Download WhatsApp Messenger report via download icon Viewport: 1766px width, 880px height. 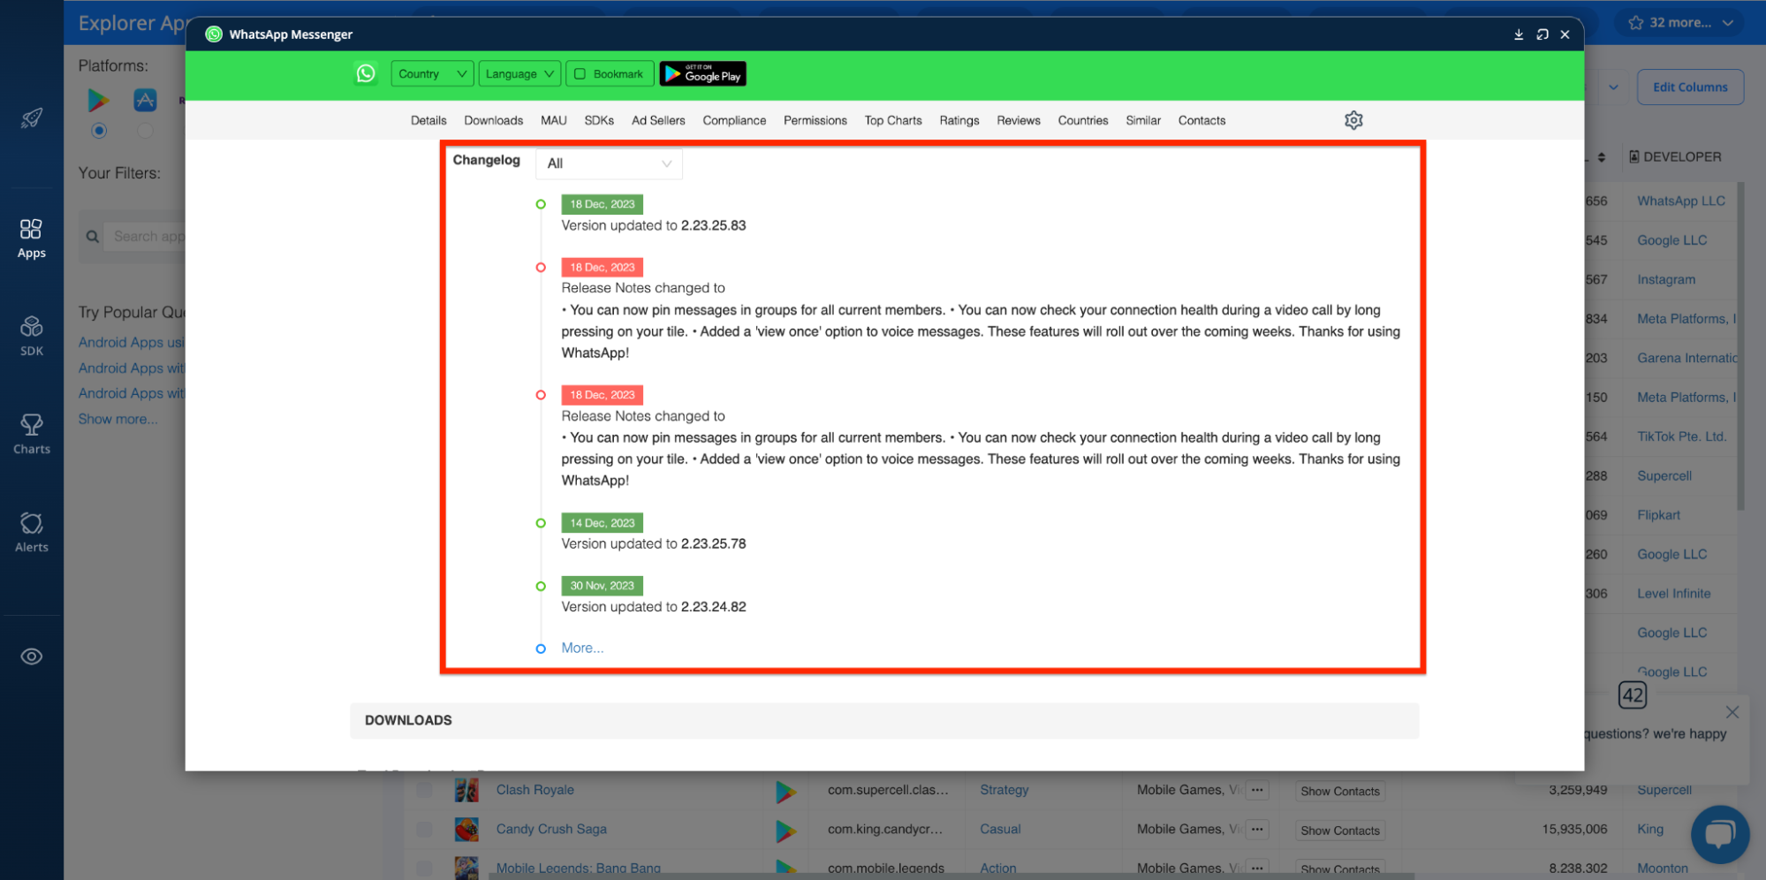[1519, 34]
